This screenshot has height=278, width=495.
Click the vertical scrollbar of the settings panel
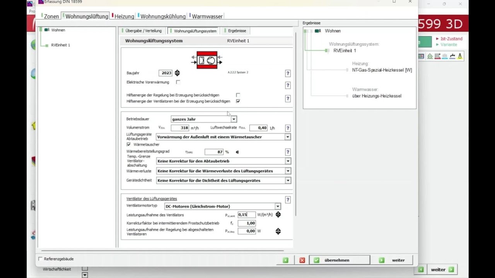click(x=296, y=124)
